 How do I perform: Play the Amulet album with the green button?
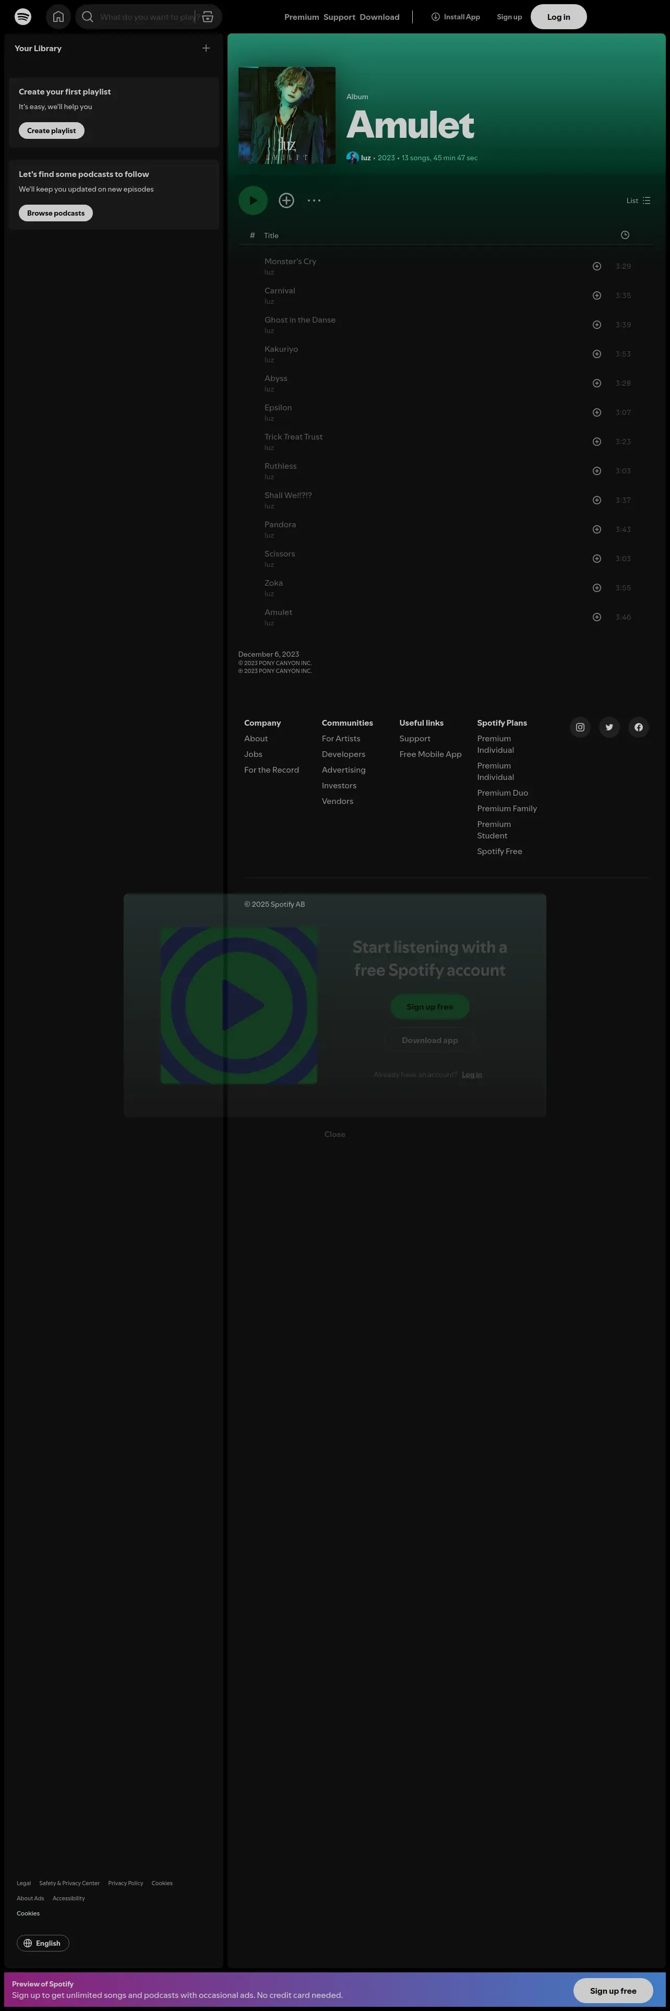(253, 200)
